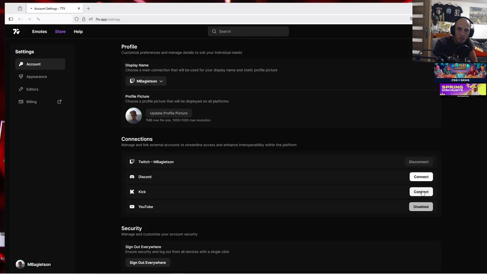Click the YouTube icon in Connections
Image resolution: width=487 pixels, height=274 pixels.
pos(132,207)
